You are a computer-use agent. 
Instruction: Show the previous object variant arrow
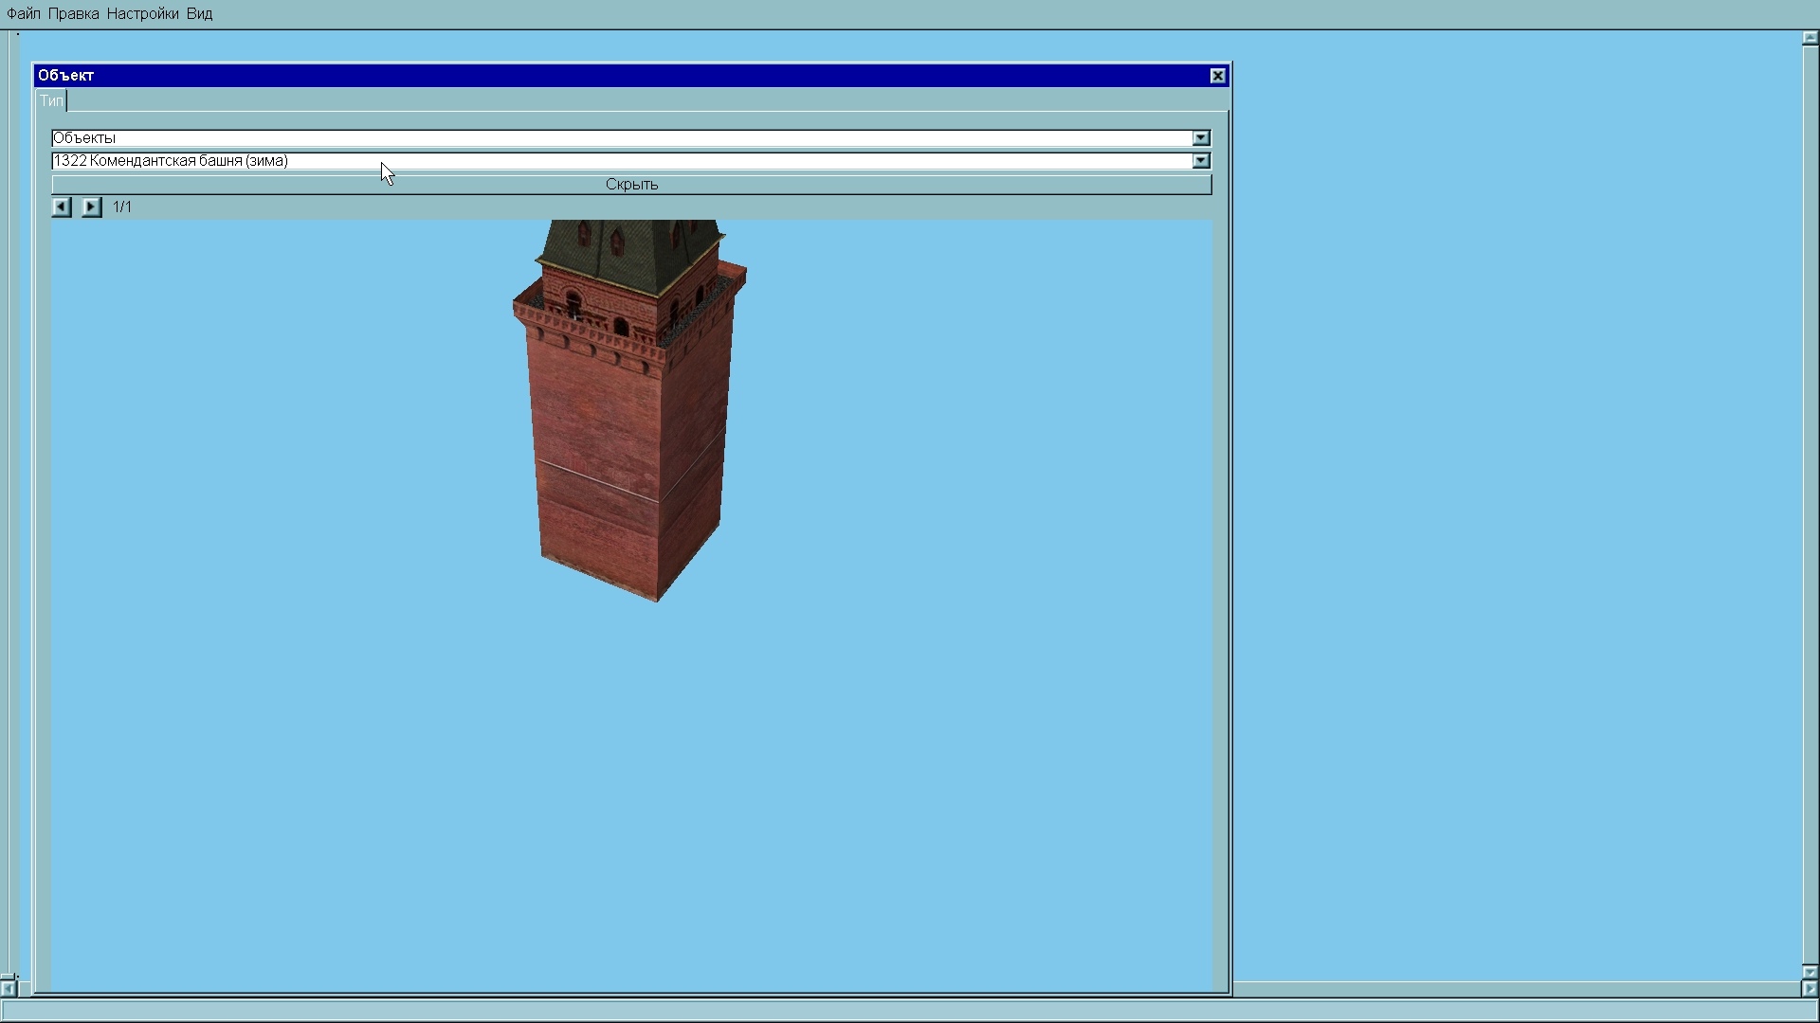(x=62, y=206)
